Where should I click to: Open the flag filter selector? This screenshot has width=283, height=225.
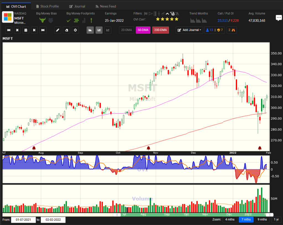pyautogui.click(x=146, y=13)
